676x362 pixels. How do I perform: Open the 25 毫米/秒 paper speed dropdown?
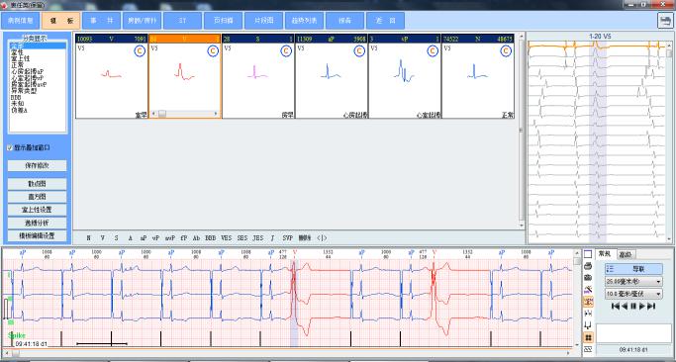633,282
